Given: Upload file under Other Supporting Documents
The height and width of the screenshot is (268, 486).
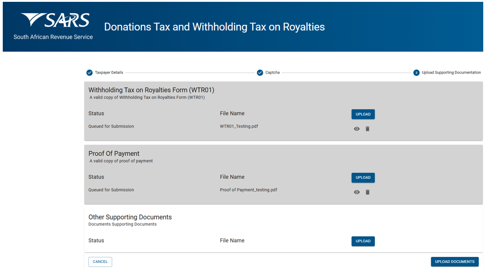Looking at the screenshot, I should coord(363,241).
